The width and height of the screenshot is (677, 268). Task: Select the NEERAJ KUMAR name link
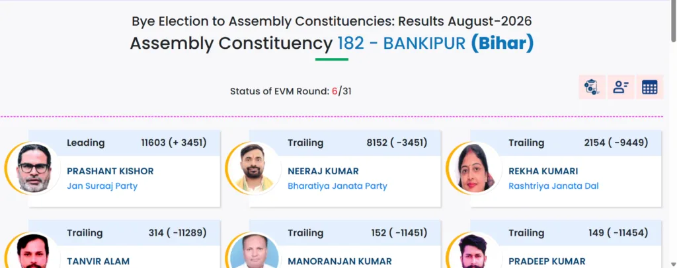[323, 171]
